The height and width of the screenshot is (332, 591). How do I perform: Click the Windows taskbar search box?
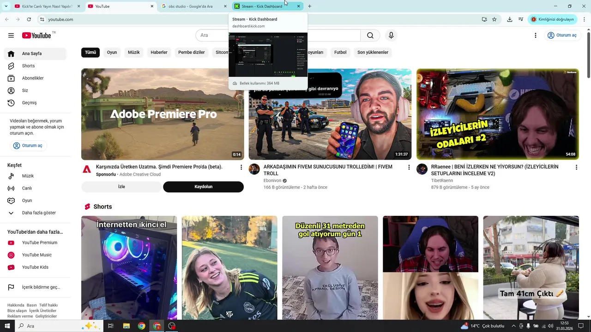click(x=59, y=326)
